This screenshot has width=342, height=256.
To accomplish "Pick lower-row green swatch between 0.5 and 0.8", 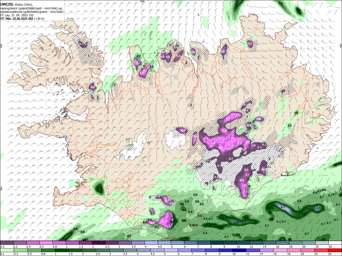I will coord(34,250).
